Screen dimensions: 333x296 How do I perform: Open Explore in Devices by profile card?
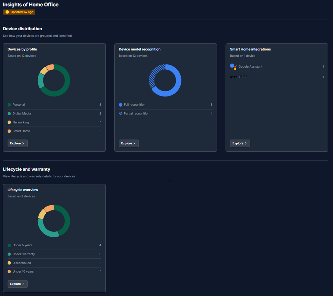click(x=17, y=143)
